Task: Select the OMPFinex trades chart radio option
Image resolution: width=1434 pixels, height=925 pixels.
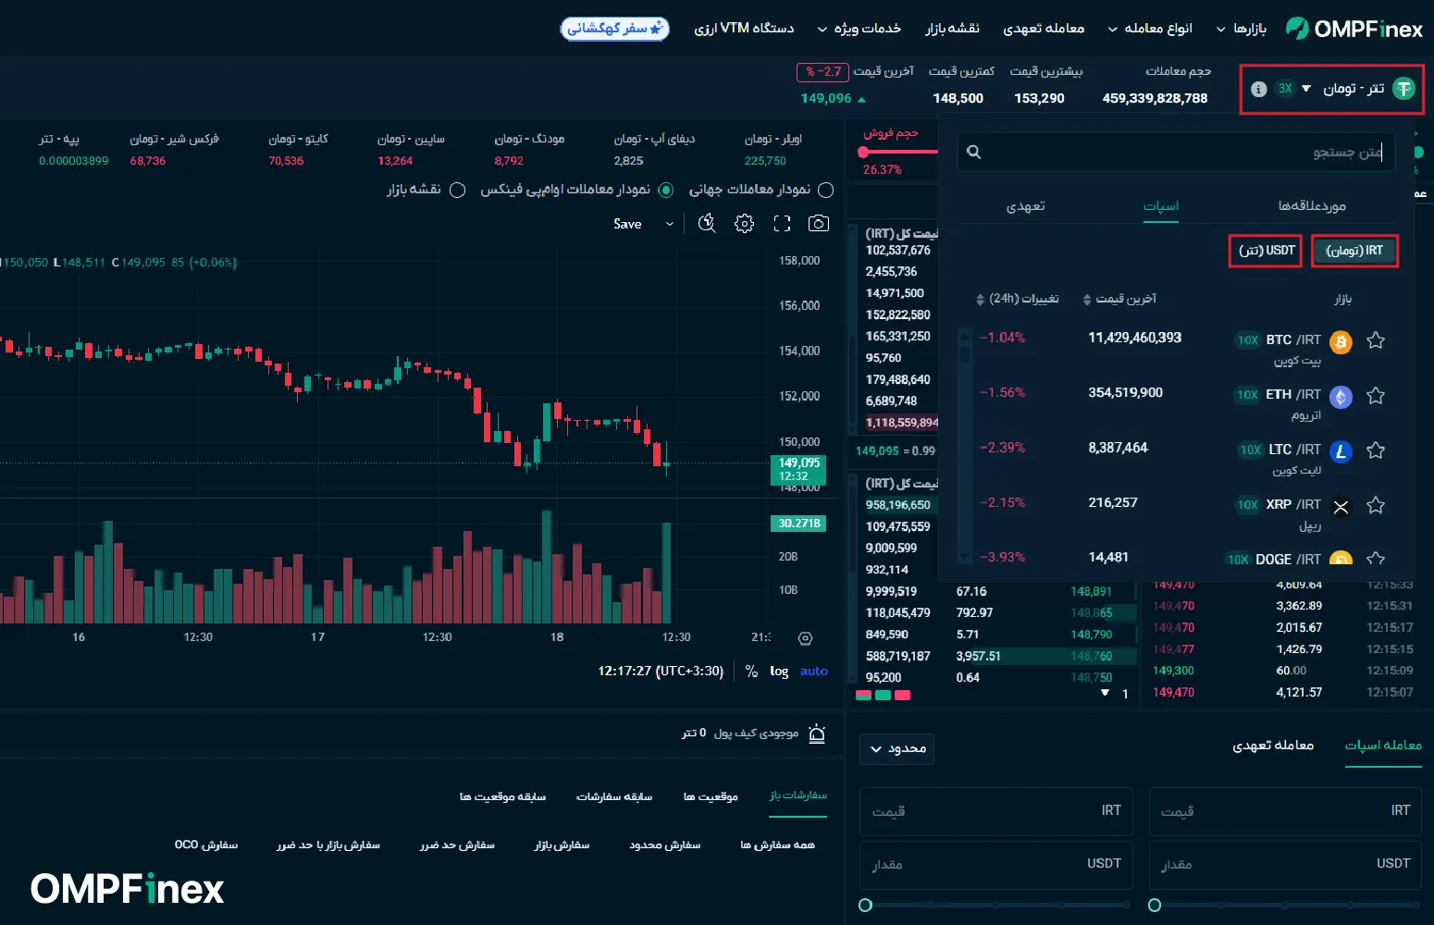Action: 665,190
